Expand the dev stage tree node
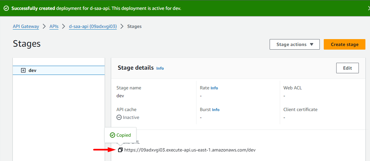Viewport: 370px width, 161px height. [x=23, y=70]
